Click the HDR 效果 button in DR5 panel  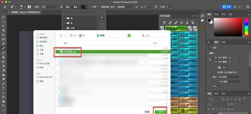point(188,99)
